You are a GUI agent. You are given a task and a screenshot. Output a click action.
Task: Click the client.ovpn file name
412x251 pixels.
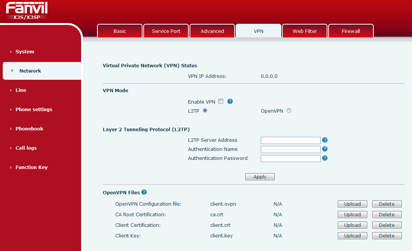(223, 204)
